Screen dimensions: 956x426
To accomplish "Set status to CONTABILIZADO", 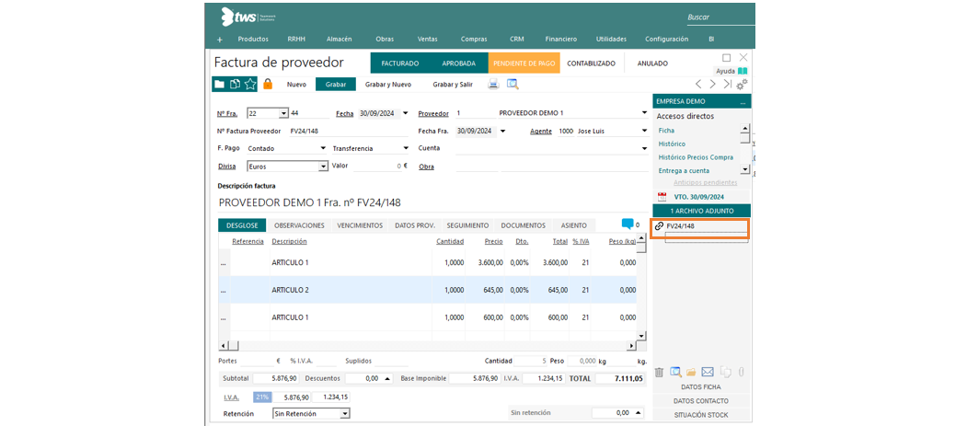I will click(591, 63).
